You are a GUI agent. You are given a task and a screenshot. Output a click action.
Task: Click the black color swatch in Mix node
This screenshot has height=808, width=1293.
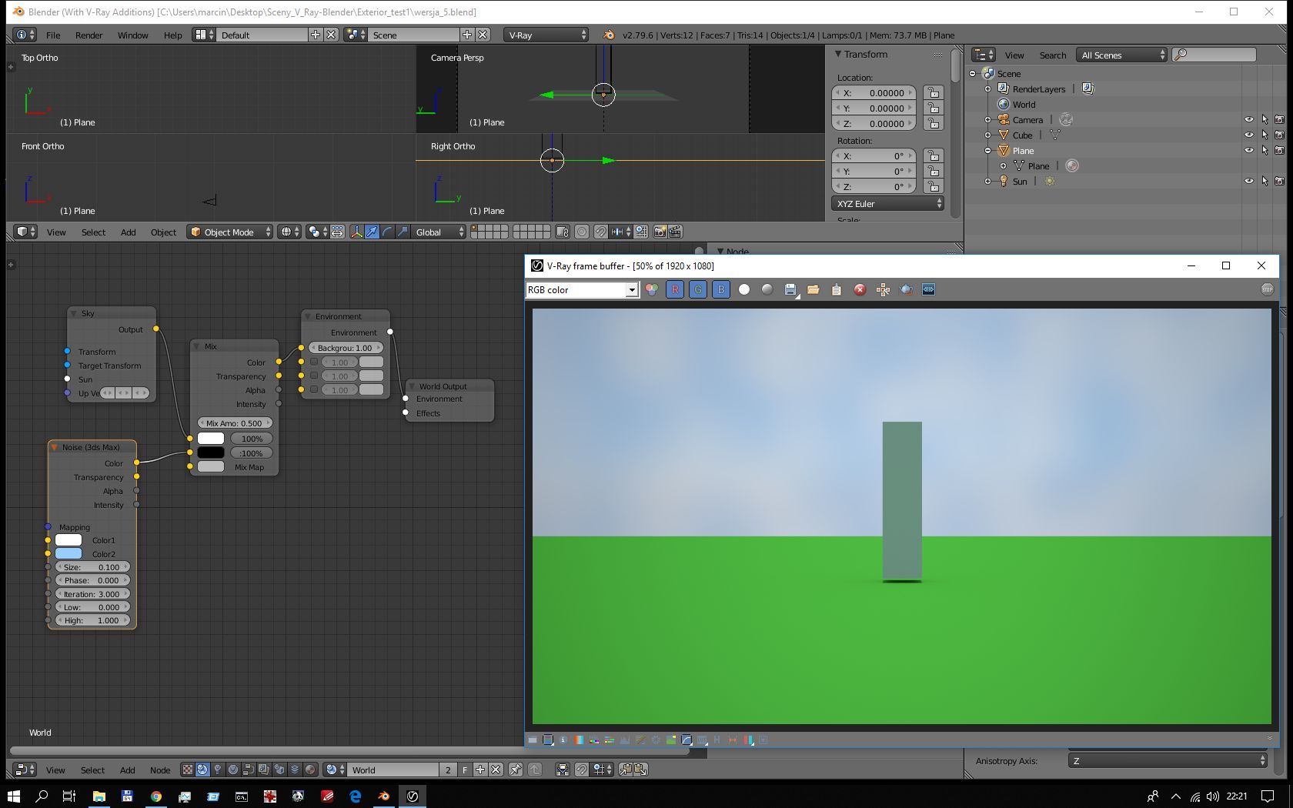(x=211, y=452)
